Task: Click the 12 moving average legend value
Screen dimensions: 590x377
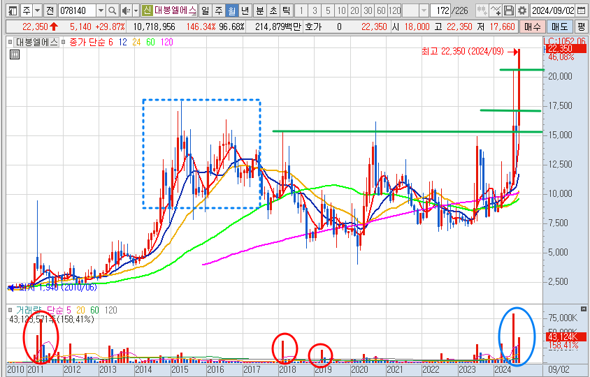Action: pyautogui.click(x=122, y=43)
